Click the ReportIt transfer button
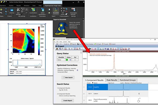Image resolution: width=158 pixels, height=105 pixels. (73, 44)
